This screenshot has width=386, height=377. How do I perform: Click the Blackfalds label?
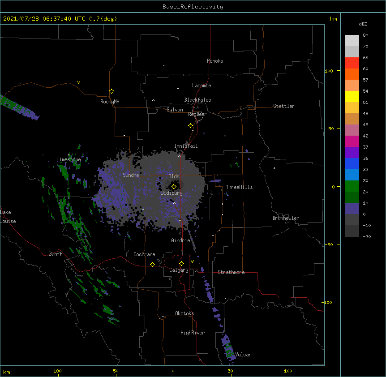point(197,100)
